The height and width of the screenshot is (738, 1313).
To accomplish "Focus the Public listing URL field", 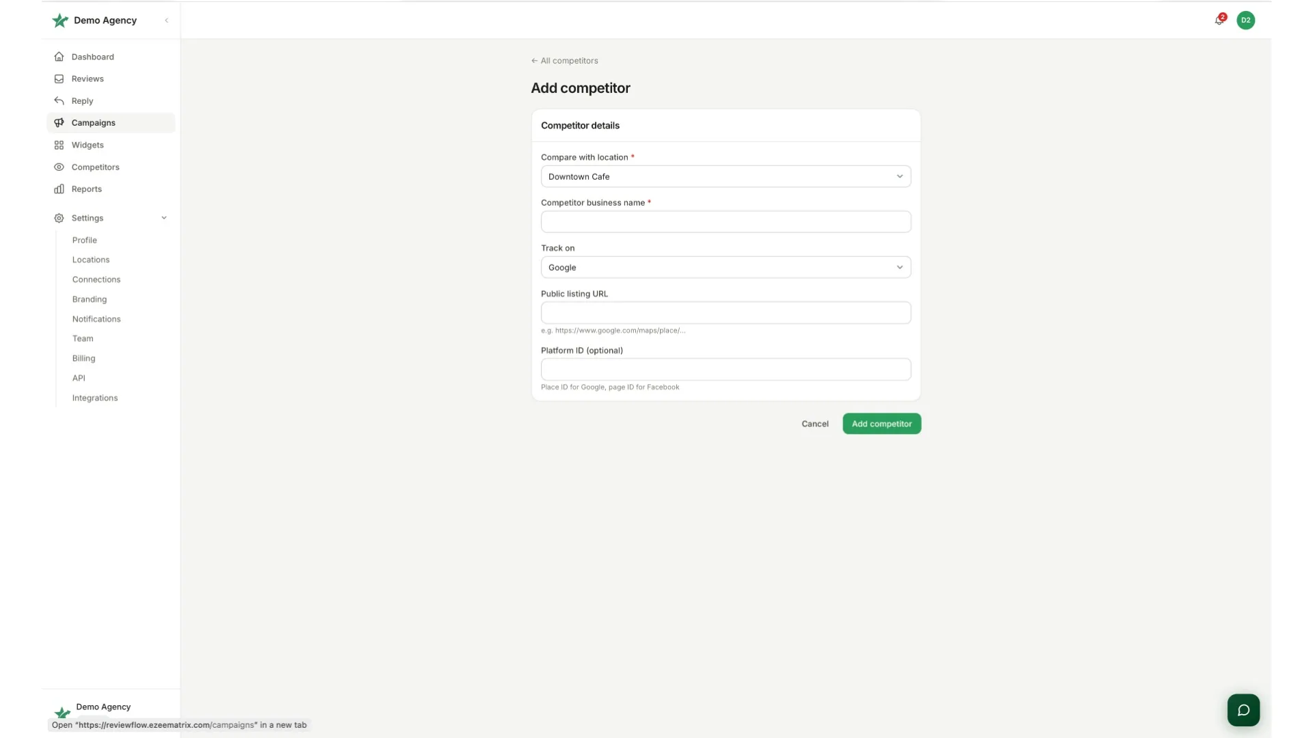I will pyautogui.click(x=726, y=312).
